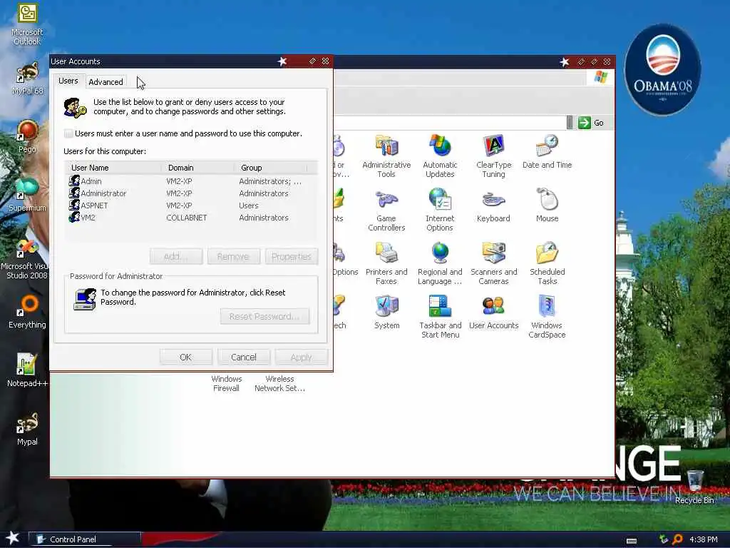Launch Everything search shortcut
The height and width of the screenshot is (548, 730).
27,312
